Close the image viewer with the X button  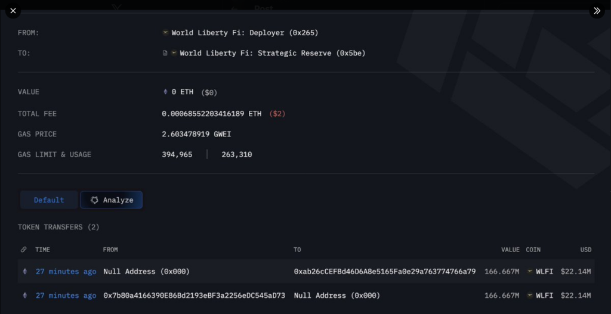coord(13,11)
